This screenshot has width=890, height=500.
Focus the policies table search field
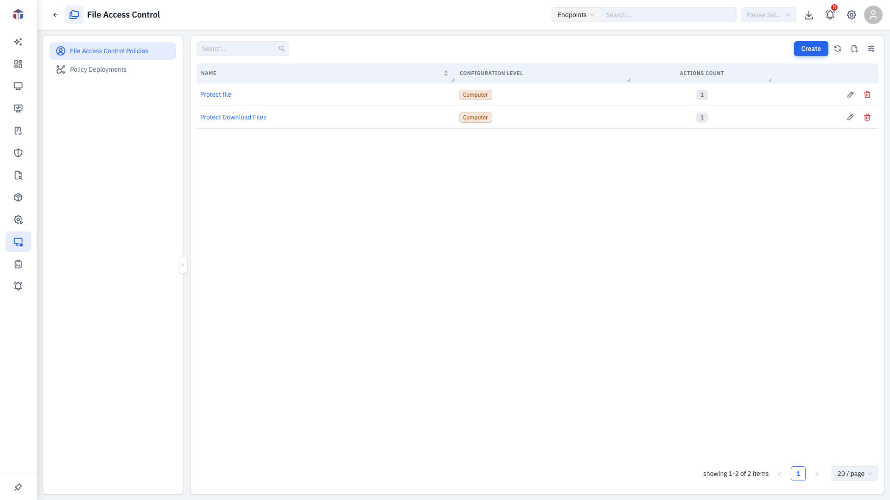235,49
